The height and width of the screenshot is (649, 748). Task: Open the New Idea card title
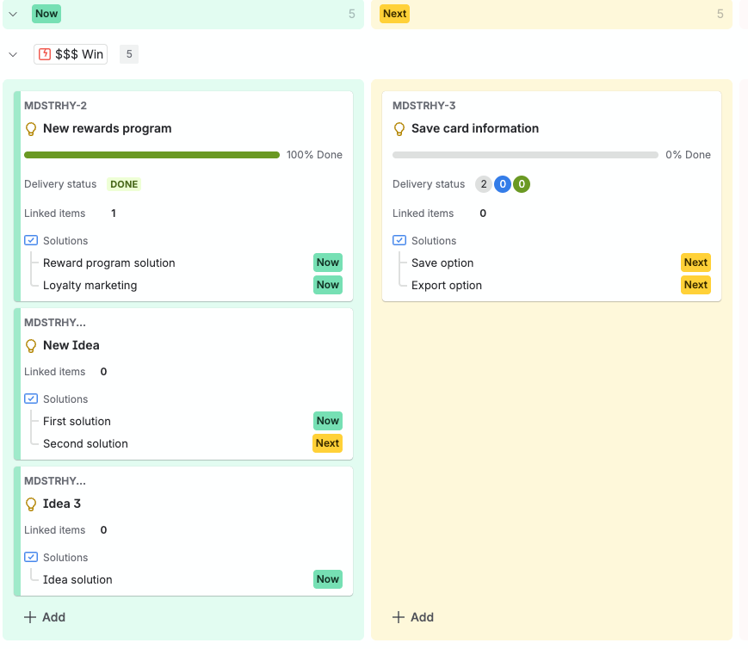click(71, 345)
